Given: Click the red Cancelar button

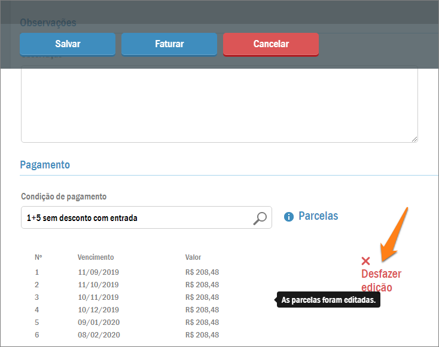Looking at the screenshot, I should click(271, 44).
